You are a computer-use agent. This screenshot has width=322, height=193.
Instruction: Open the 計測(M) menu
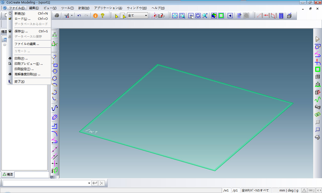coord(84,8)
